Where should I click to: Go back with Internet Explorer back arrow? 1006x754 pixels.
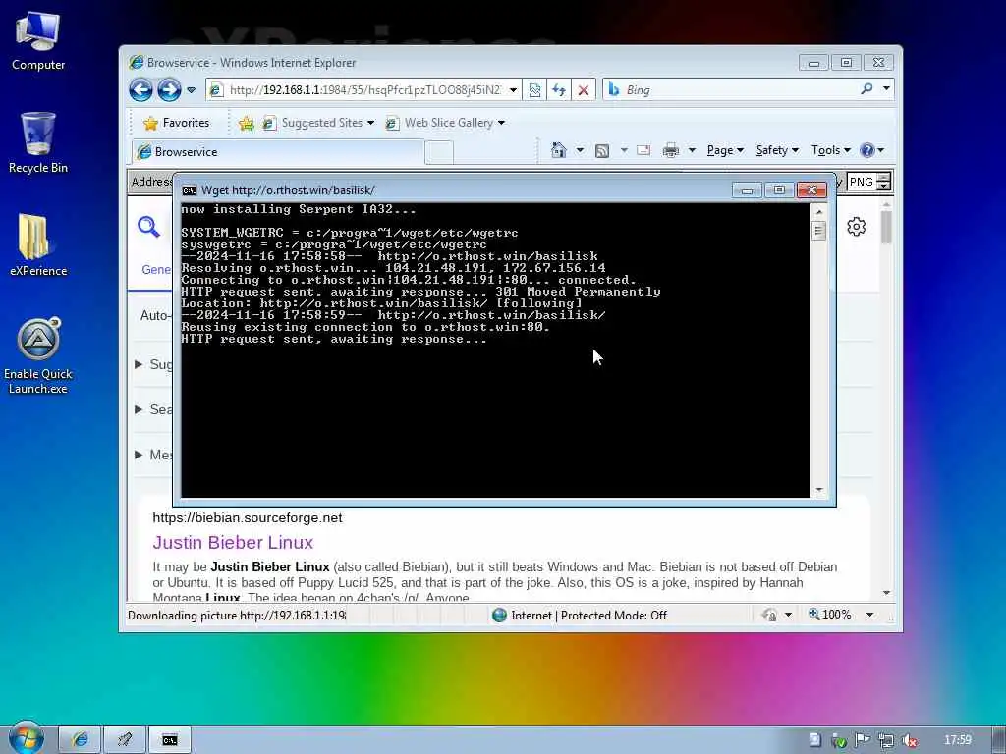(140, 89)
